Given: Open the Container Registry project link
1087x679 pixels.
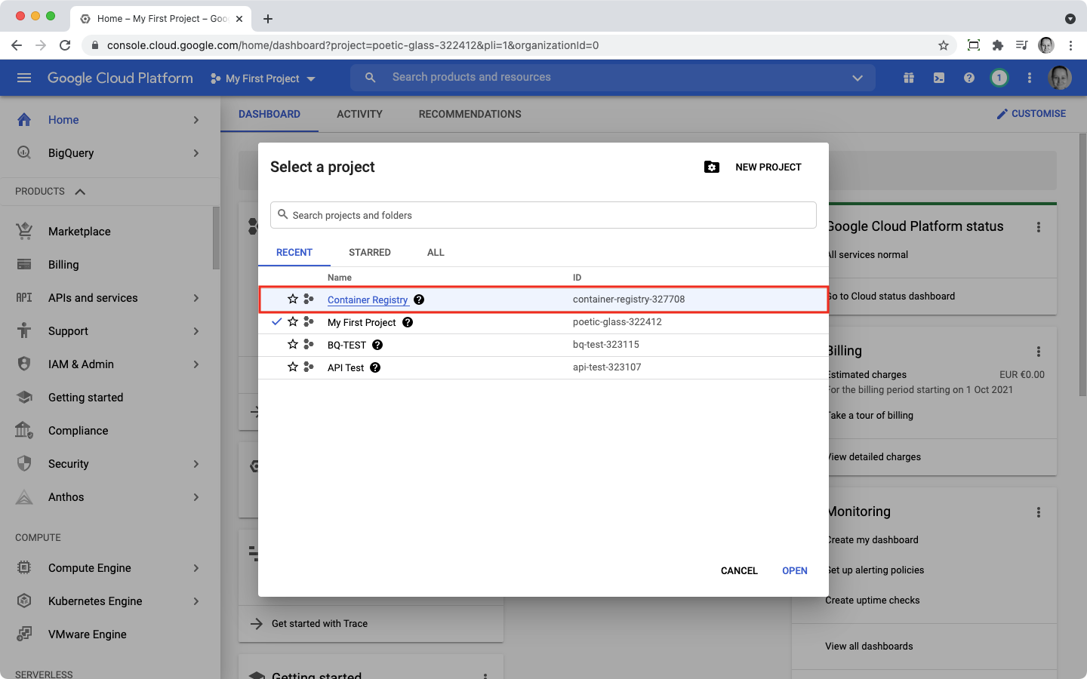Looking at the screenshot, I should click(x=368, y=300).
